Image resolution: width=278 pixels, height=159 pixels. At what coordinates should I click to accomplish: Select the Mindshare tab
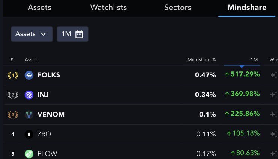point(247,8)
